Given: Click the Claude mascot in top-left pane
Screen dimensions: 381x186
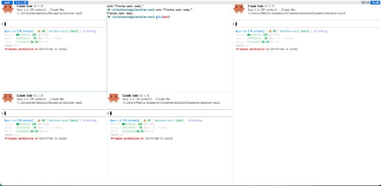Looking at the screenshot, I should (8, 9).
